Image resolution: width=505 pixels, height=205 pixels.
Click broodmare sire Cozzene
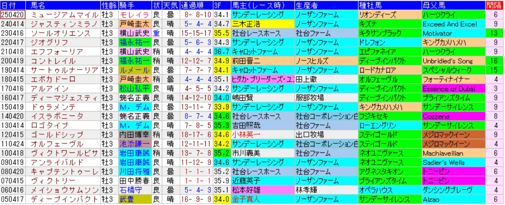(x=453, y=116)
